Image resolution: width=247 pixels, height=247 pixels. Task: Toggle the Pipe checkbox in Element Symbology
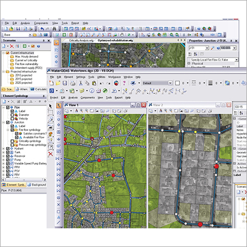(8, 108)
